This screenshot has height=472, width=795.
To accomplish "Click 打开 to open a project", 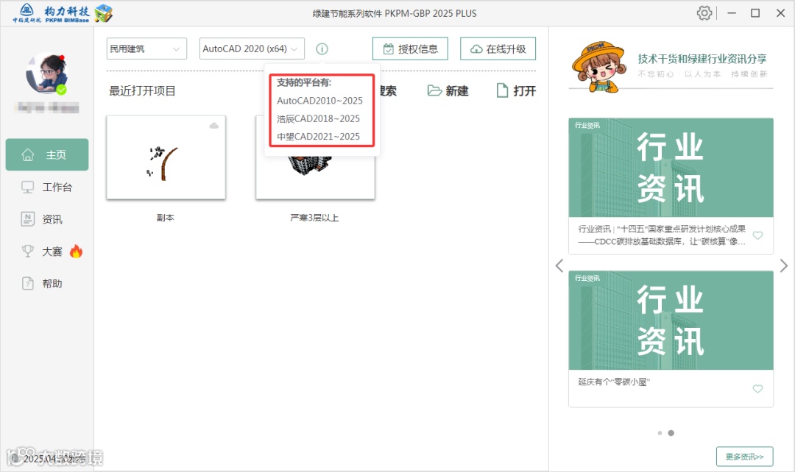I will [515, 90].
